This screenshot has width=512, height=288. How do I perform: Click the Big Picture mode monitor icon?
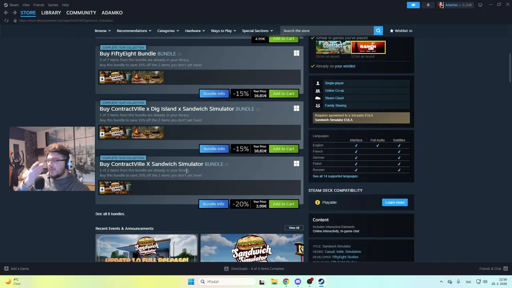[x=480, y=5]
